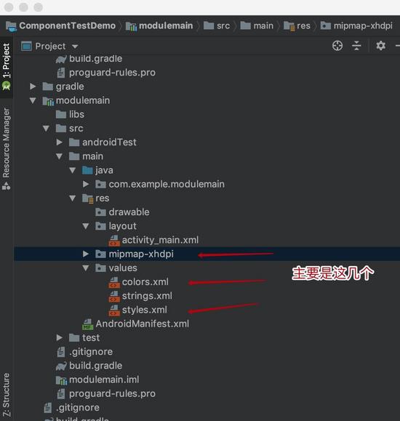Collapse the values folder

point(86,268)
